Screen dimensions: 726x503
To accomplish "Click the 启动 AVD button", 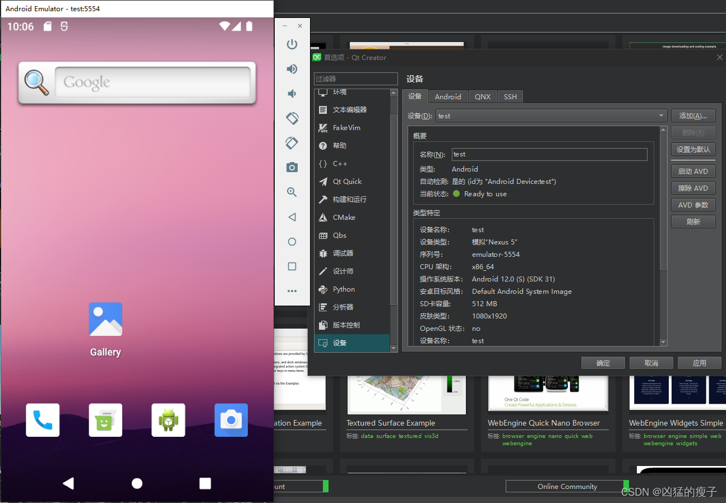I will point(693,172).
